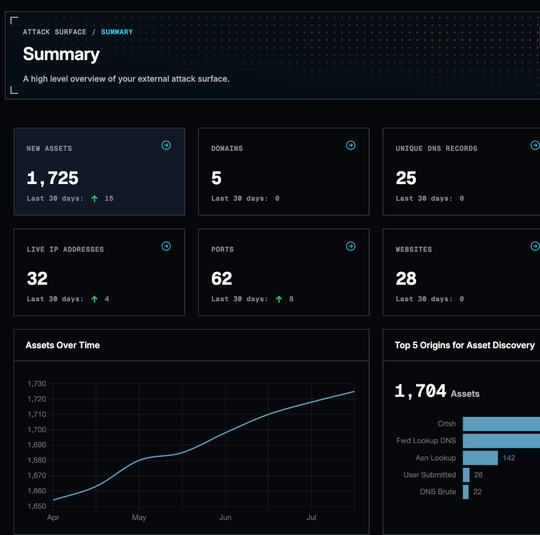Click the 1,704 Assets total

pyautogui.click(x=437, y=391)
